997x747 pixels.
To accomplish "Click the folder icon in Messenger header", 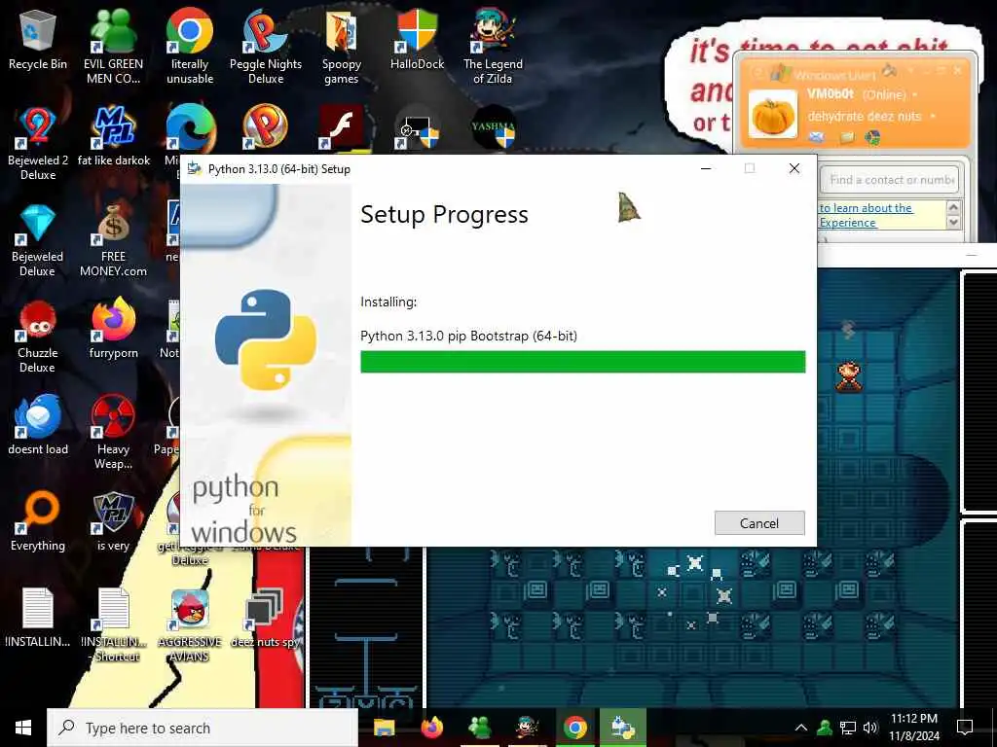I will coord(846,136).
